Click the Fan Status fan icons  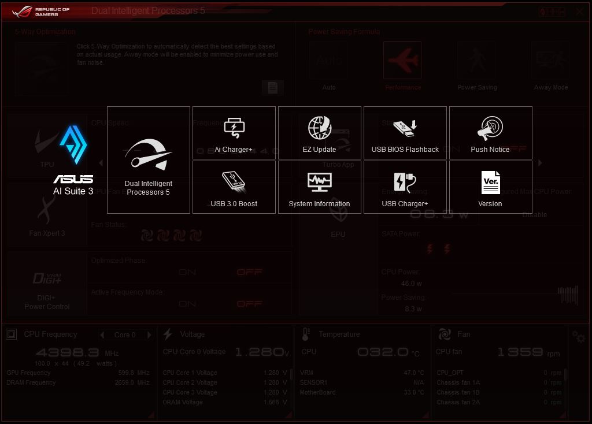[171, 235]
